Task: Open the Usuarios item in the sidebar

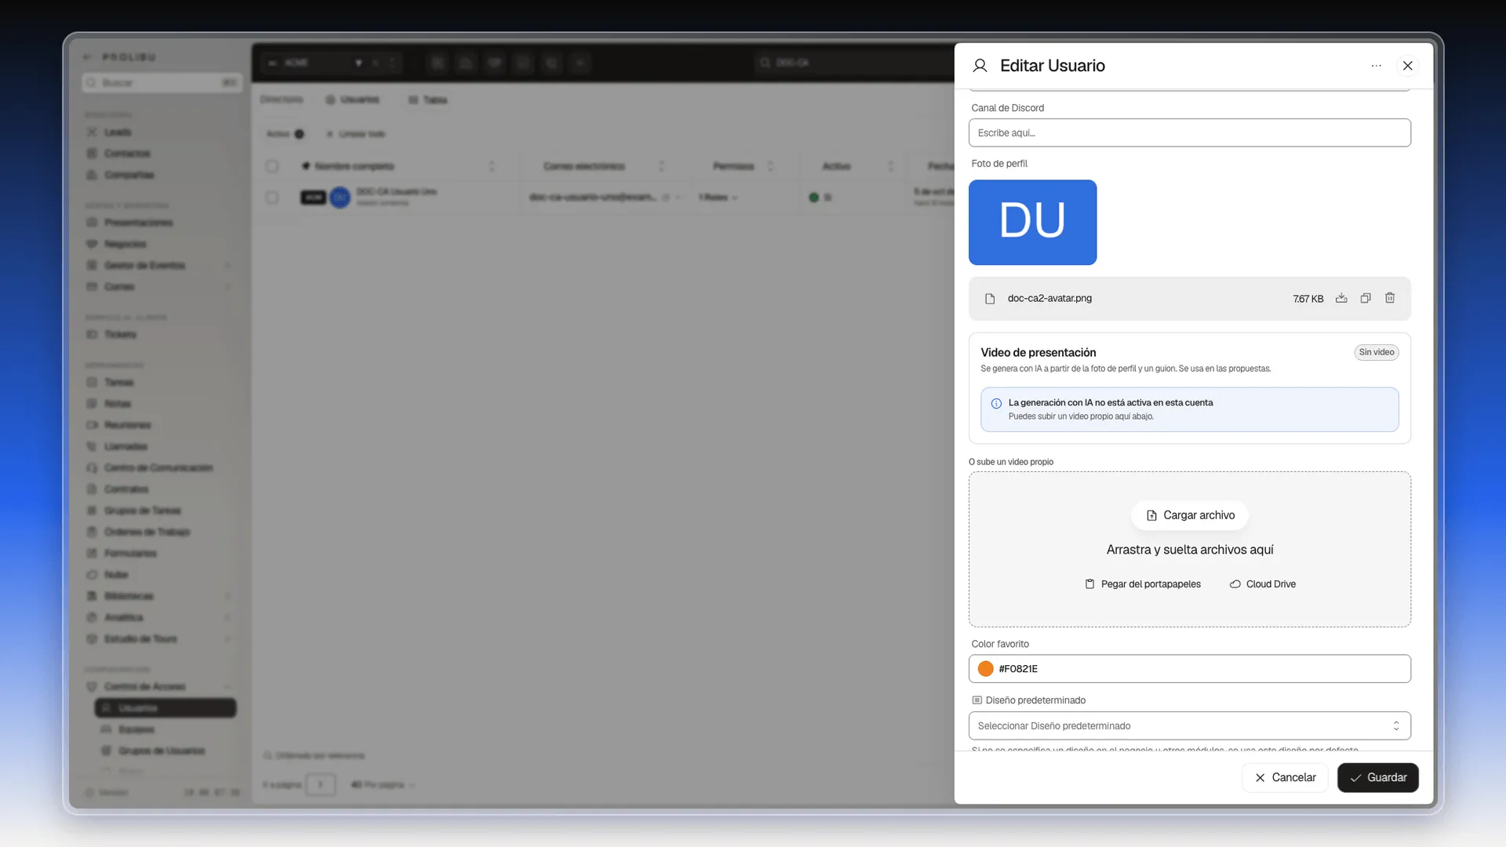Action: pos(166,708)
